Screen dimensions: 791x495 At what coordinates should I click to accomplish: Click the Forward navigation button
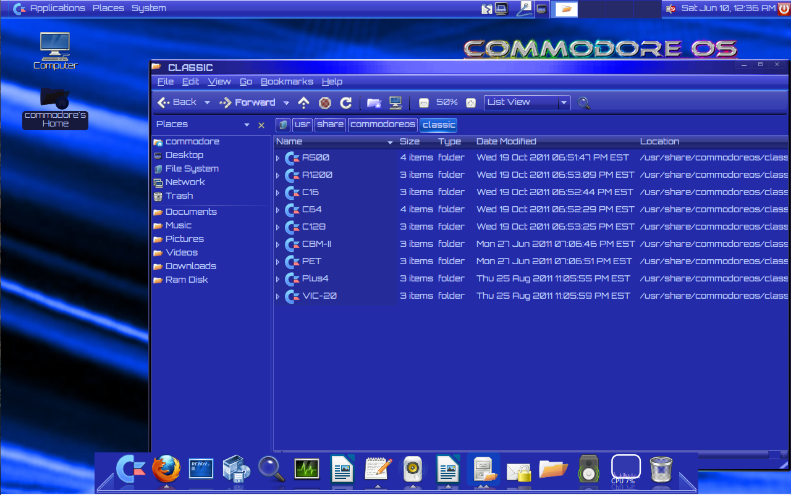coord(248,102)
